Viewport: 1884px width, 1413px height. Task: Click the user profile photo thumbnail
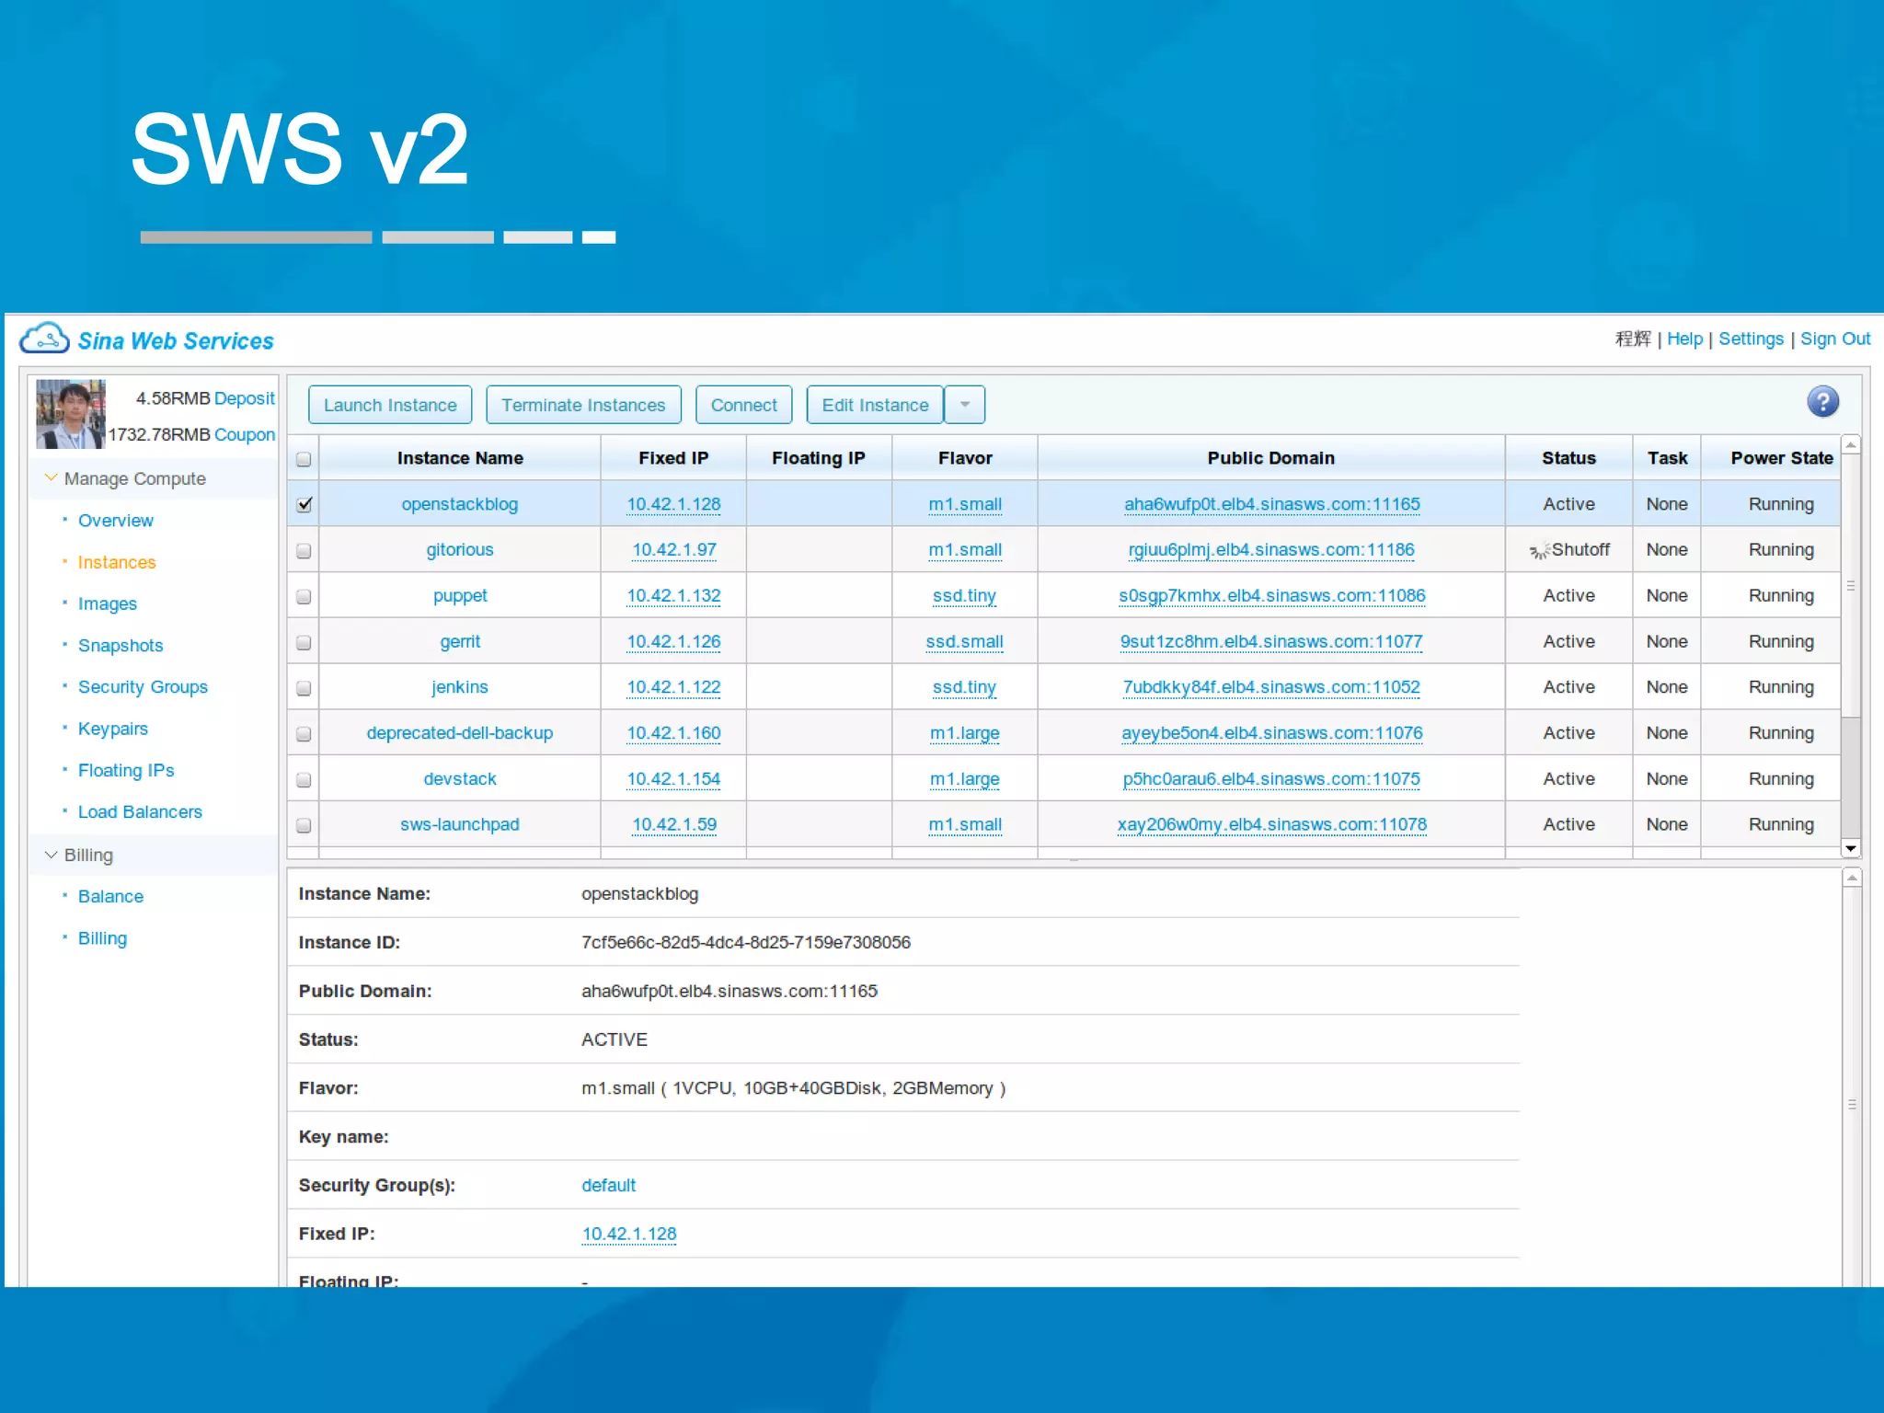coord(70,414)
